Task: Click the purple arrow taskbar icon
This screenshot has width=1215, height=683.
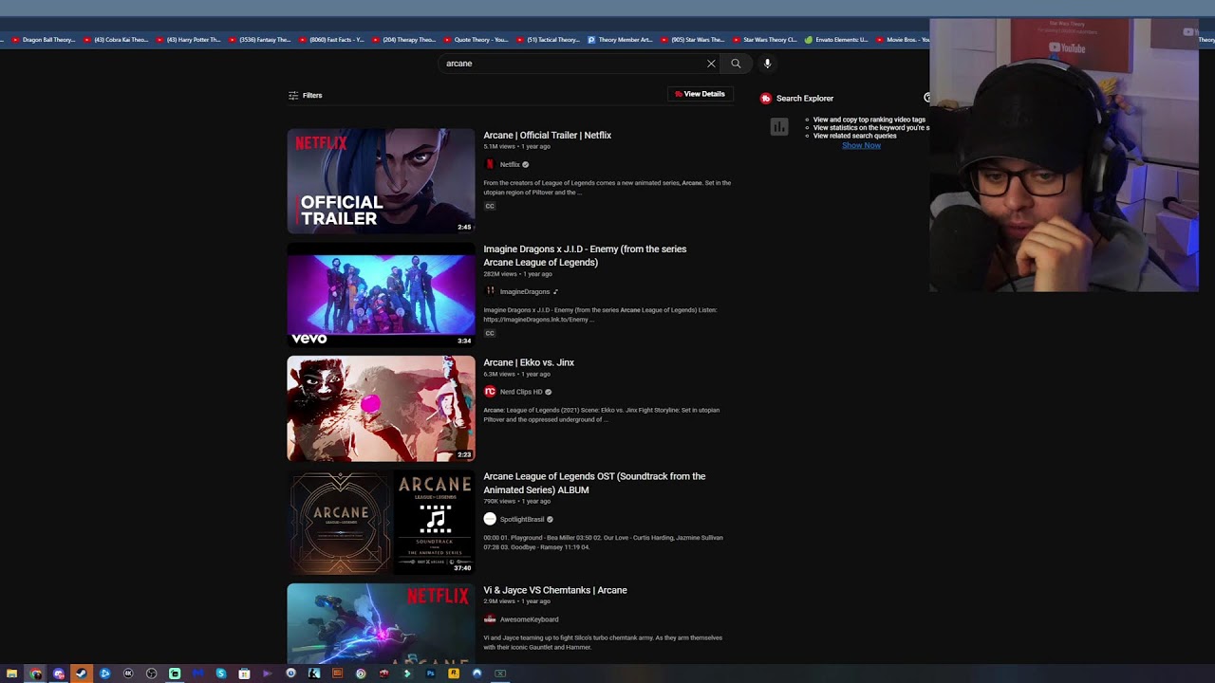Action: [x=267, y=674]
